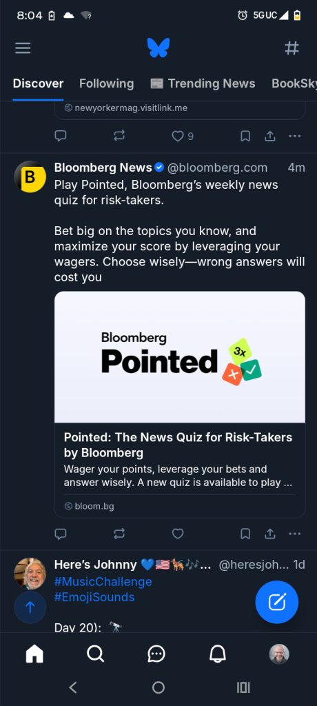Jump to top with arrow button
This screenshot has height=706, width=317.
pyautogui.click(x=30, y=607)
